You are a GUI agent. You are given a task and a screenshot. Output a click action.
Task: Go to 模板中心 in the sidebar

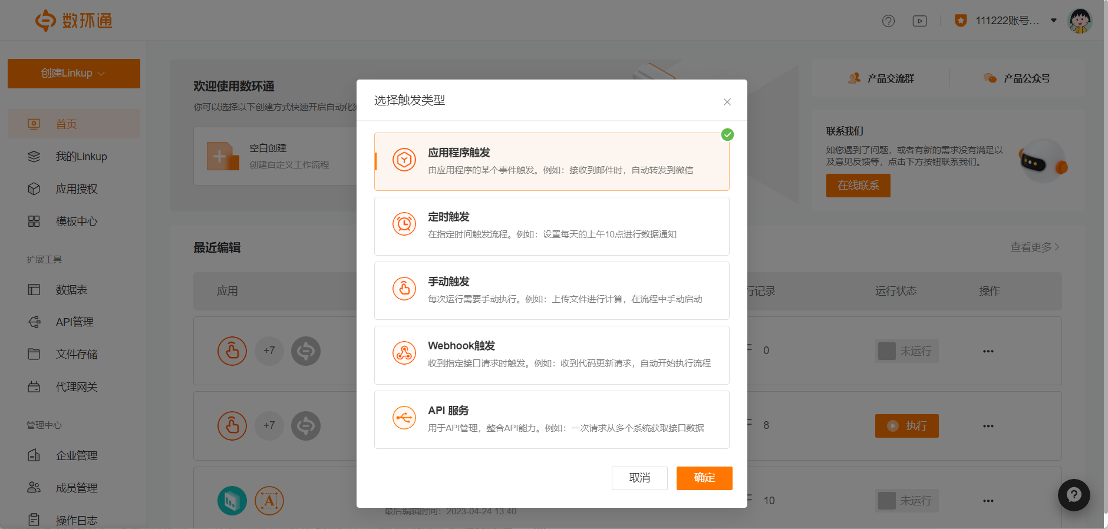[76, 221]
